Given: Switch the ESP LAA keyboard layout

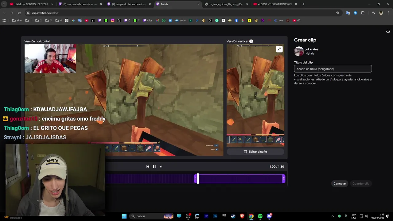Looking at the screenshot, I should tap(354, 216).
